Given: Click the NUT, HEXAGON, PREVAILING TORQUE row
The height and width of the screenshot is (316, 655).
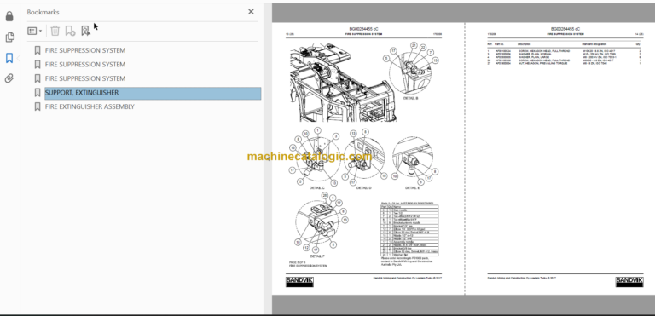Looking at the screenshot, I should tap(564, 63).
